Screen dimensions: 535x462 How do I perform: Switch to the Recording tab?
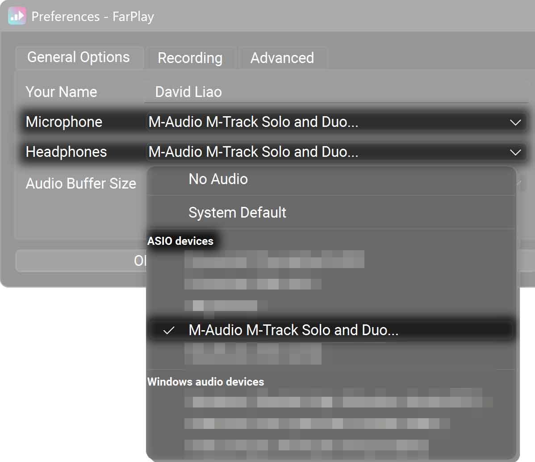tap(190, 58)
